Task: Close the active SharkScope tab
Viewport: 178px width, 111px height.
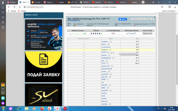Action: [28, 2]
